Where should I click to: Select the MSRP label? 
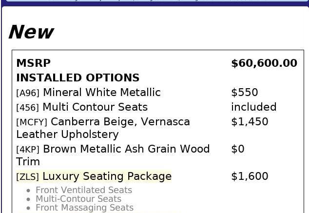point(33,63)
